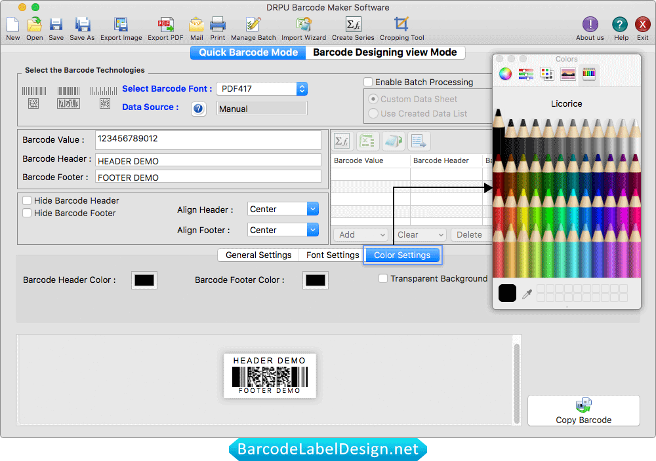Open the Color Settings tab
Viewport: 656px width, 461px height.
[402, 255]
